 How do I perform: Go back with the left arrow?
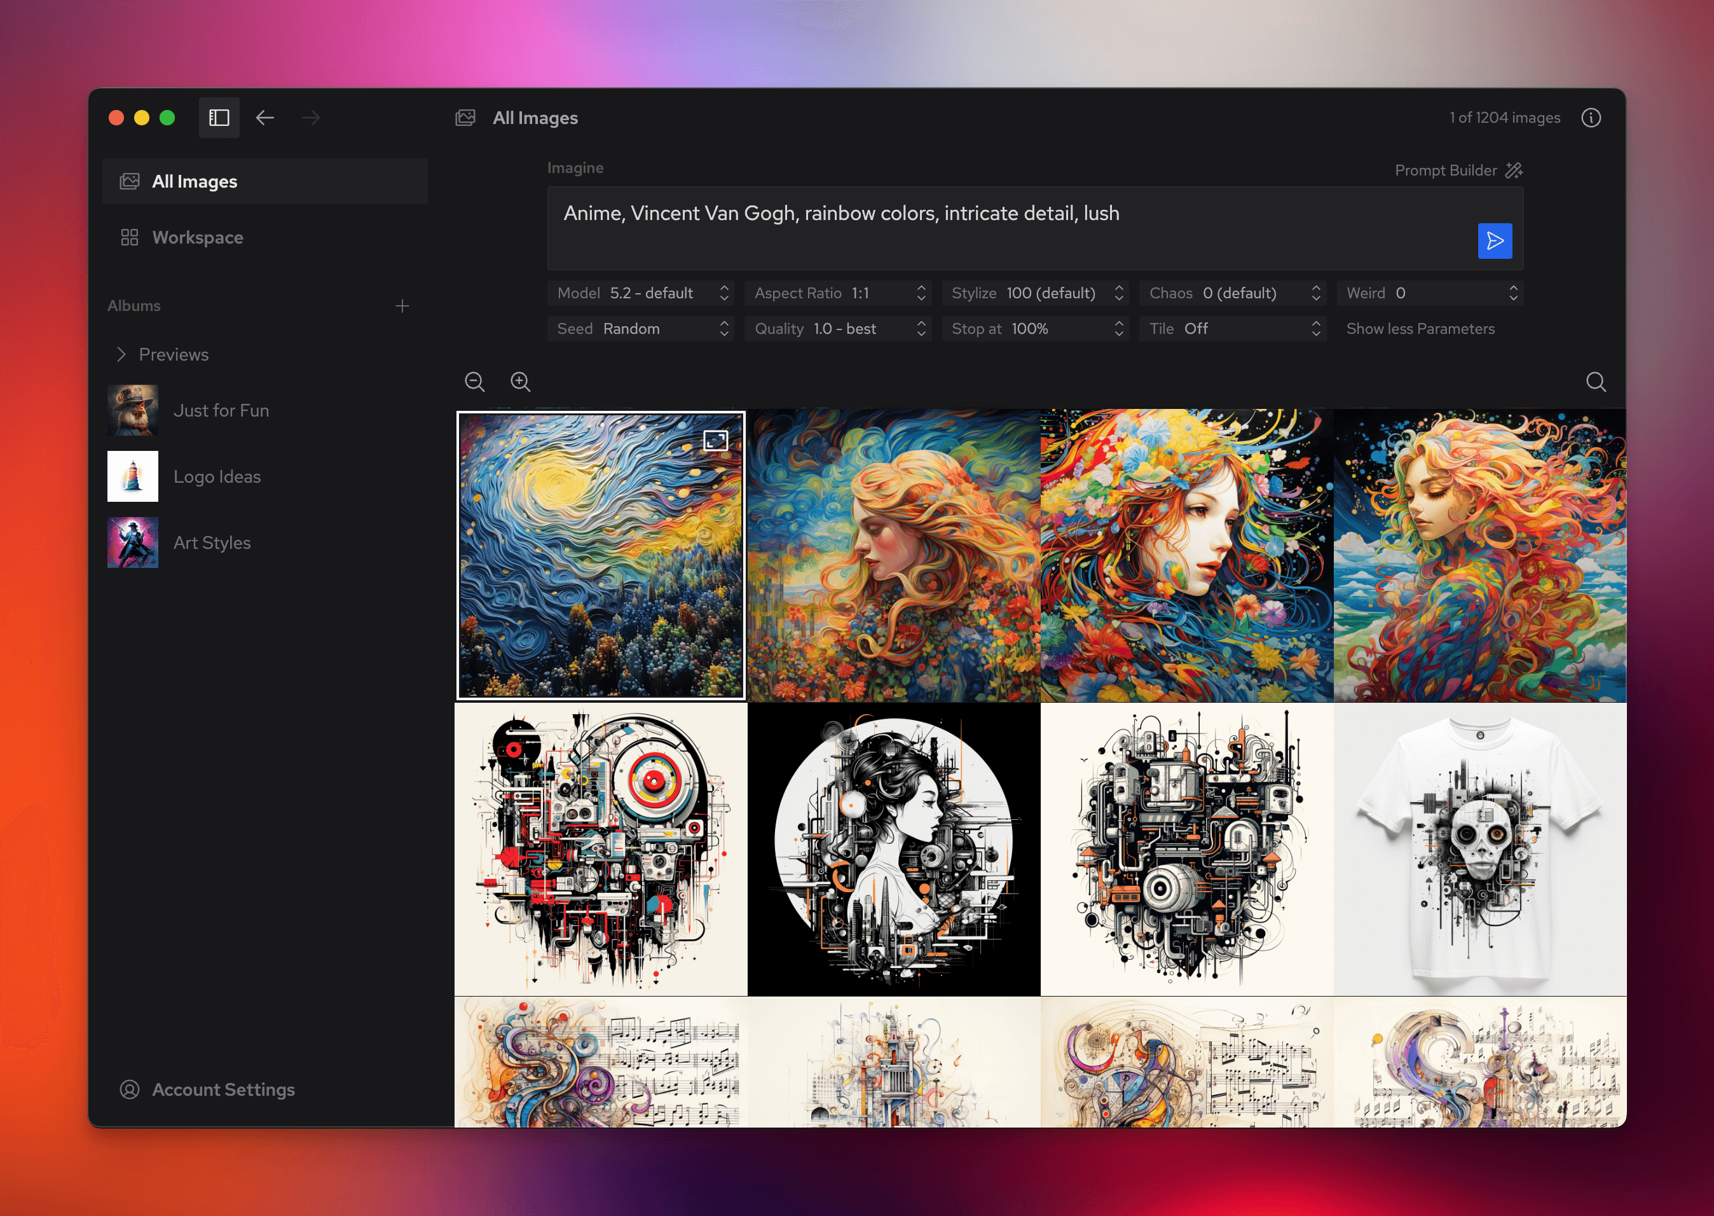click(x=265, y=118)
